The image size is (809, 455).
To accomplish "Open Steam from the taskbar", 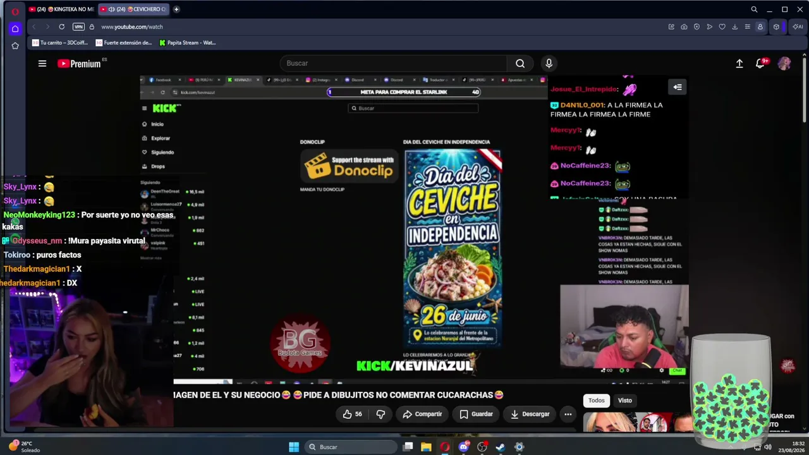I will pyautogui.click(x=501, y=447).
